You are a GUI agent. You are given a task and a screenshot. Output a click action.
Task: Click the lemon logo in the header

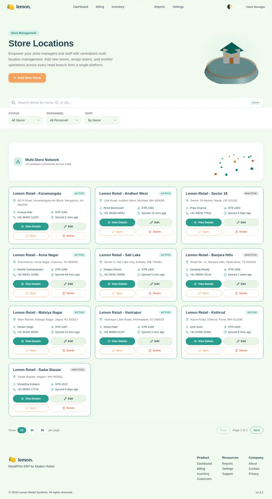[19, 7]
